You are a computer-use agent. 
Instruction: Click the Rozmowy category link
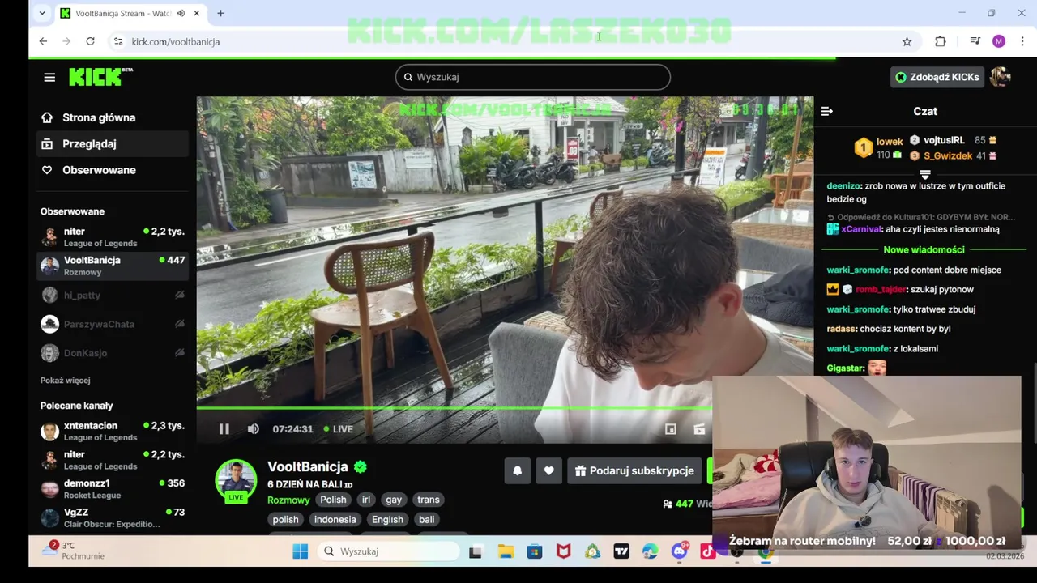(288, 500)
